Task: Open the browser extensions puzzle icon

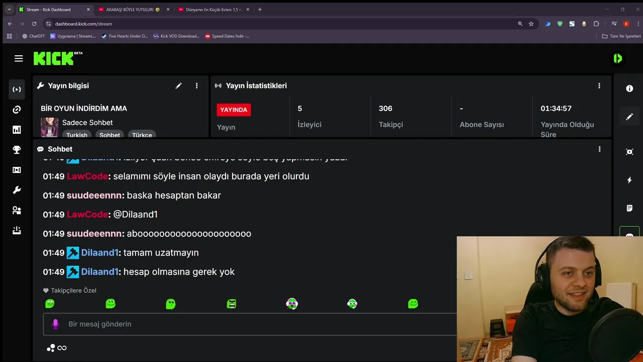Action: click(x=596, y=24)
